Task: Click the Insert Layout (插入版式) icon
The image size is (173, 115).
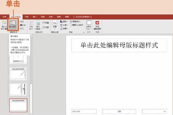Action: tap(13, 23)
